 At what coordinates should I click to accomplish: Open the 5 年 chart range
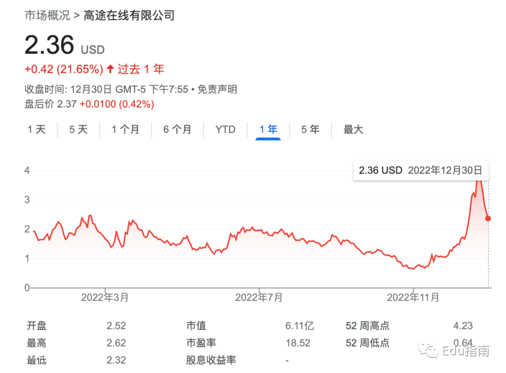(310, 130)
